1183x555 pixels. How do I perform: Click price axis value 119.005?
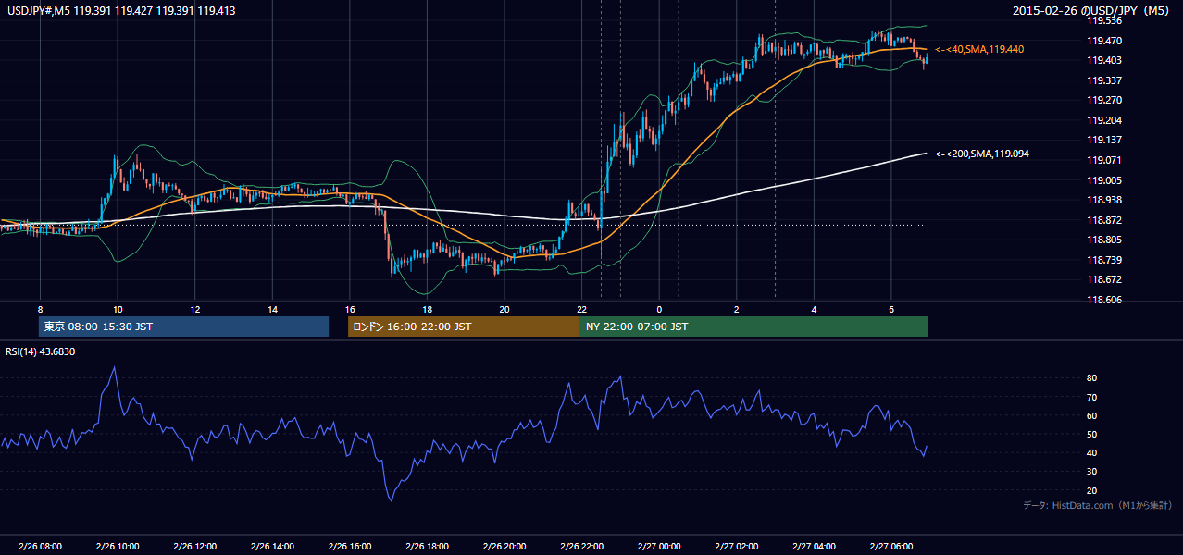(1103, 180)
